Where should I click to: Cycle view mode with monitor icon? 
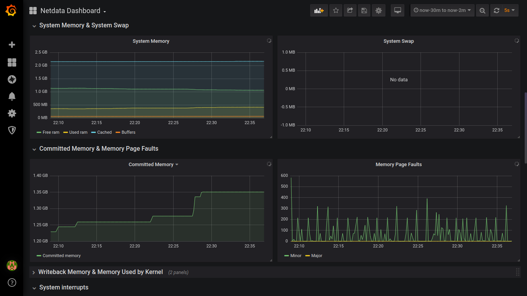[x=398, y=11]
